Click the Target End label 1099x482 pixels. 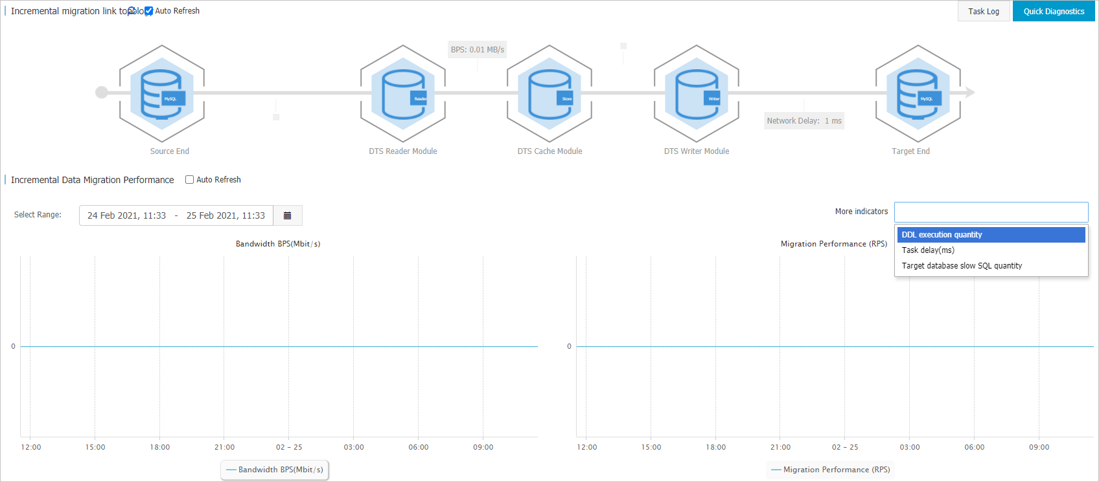(910, 151)
